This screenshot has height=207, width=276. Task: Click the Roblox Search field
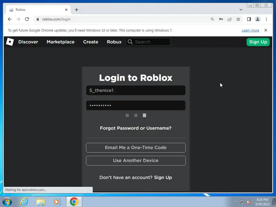pyautogui.click(x=148, y=42)
